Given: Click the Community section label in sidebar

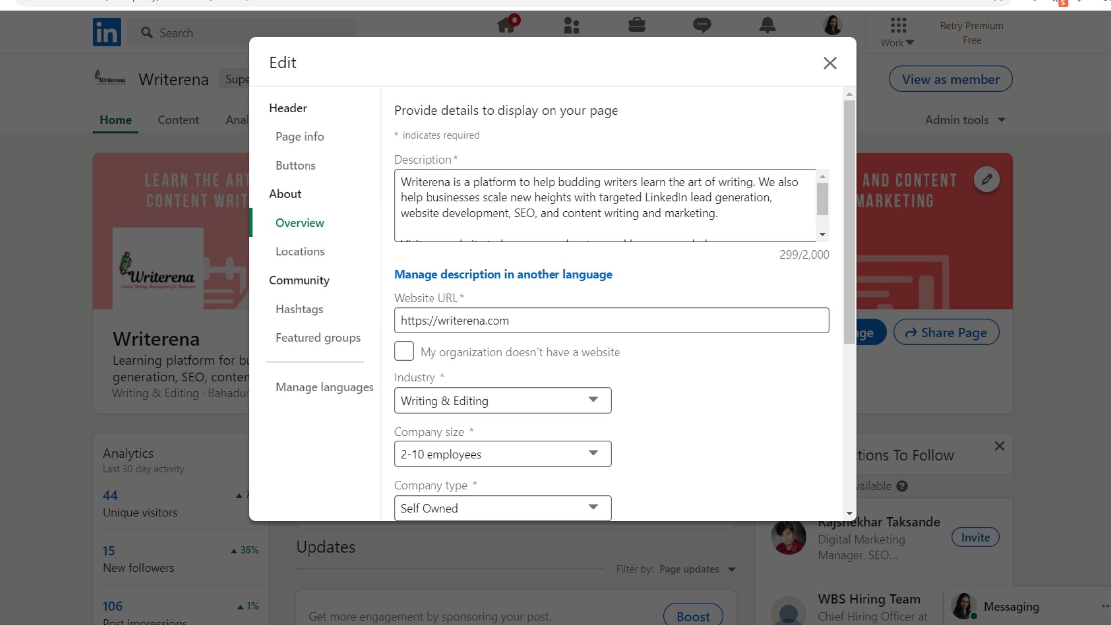Looking at the screenshot, I should click(x=299, y=280).
